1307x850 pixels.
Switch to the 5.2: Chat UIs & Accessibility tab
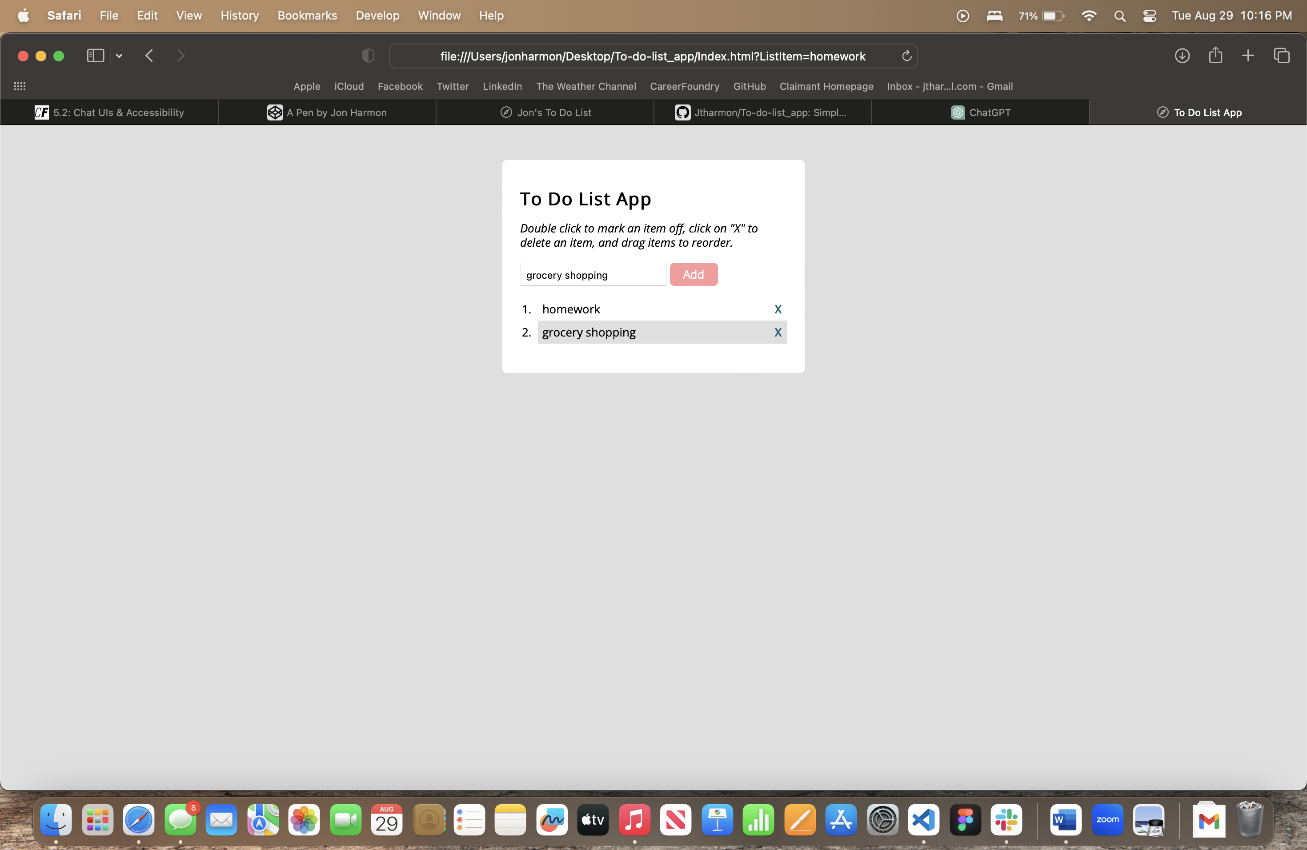coord(109,112)
